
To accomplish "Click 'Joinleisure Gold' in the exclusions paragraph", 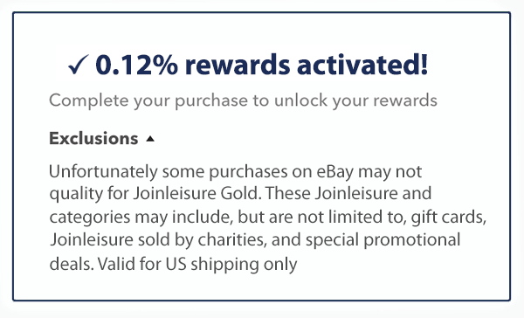I will tap(197, 193).
